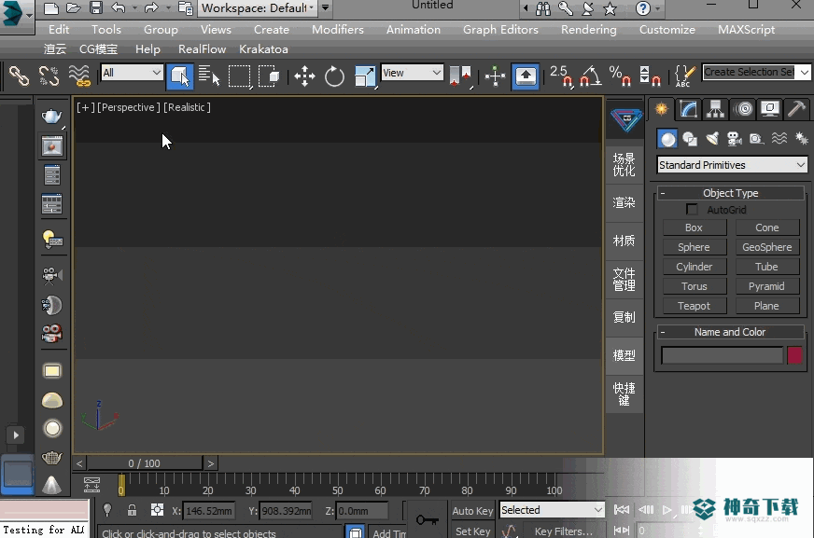The width and height of the screenshot is (814, 538).
Task: Select the Rotate tool
Action: pyautogui.click(x=334, y=76)
